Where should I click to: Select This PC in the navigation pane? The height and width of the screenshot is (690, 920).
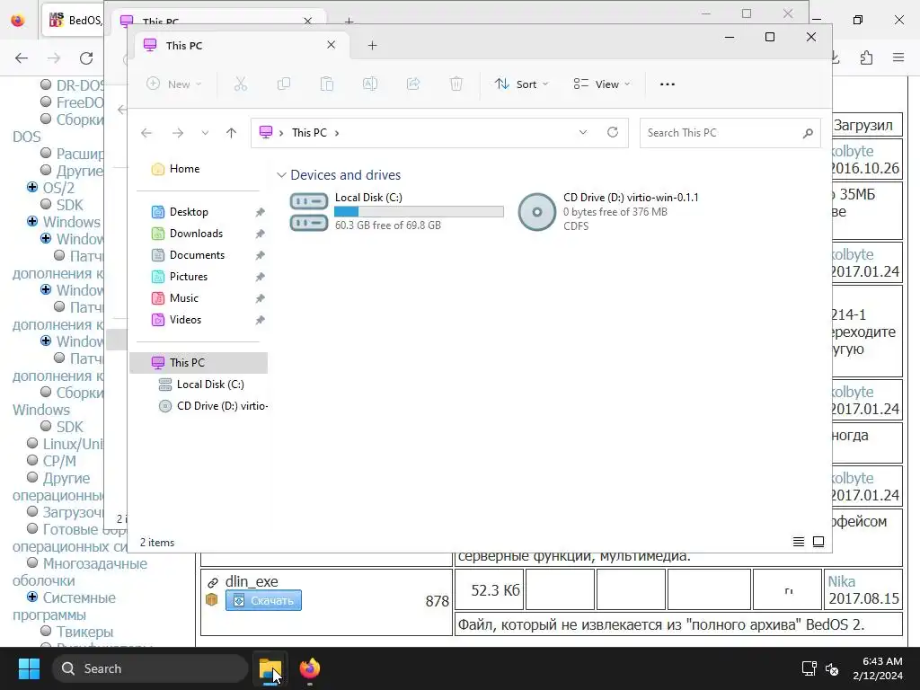199,363
